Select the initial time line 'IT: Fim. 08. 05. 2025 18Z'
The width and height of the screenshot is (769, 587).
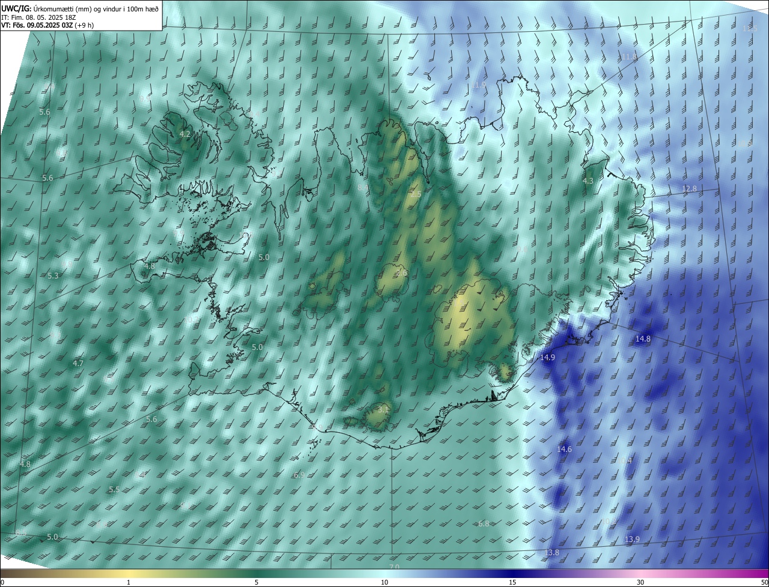click(x=38, y=17)
